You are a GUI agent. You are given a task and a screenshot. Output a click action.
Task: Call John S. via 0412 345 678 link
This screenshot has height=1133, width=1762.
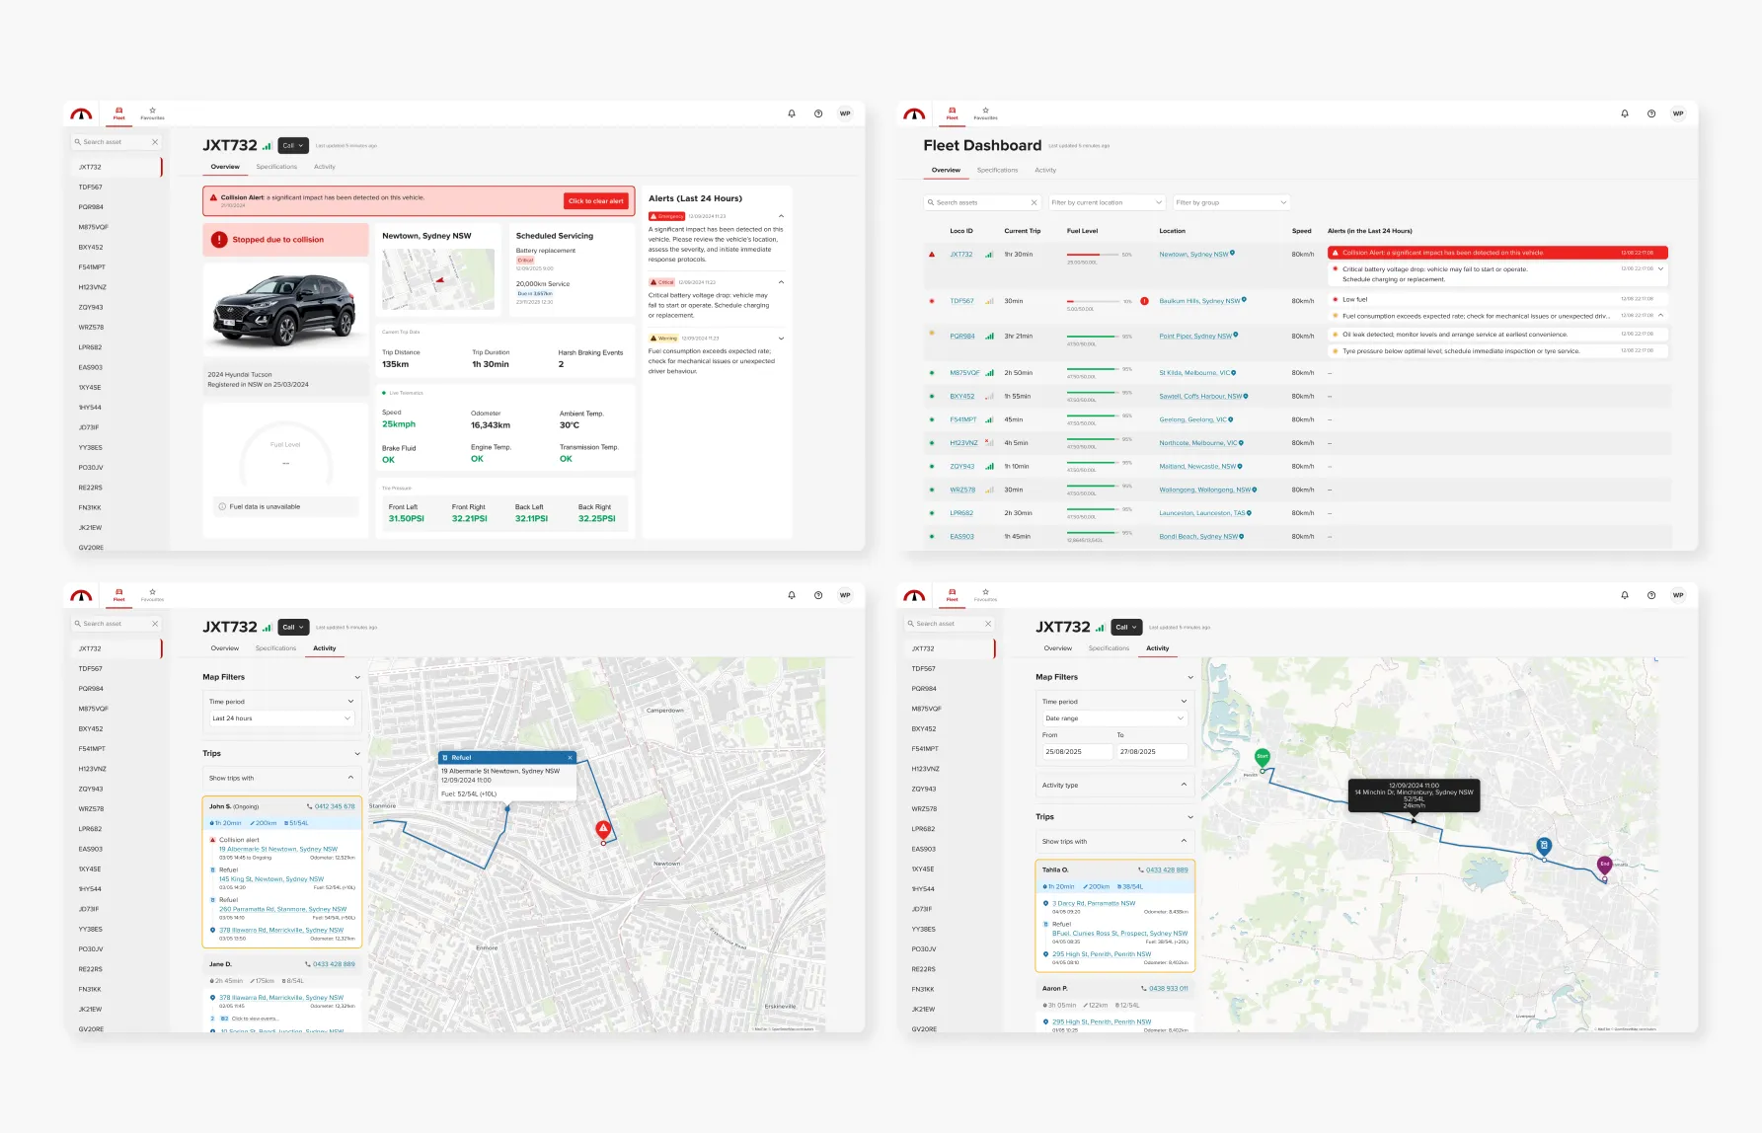(x=335, y=806)
